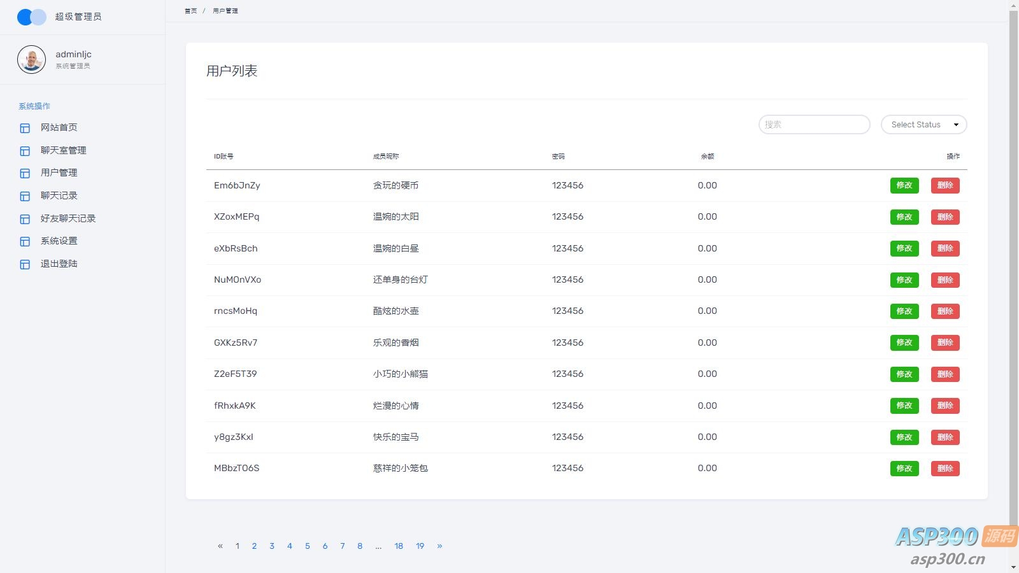Screen dimensions: 1019x573
Task: Click the icon beside 系统设置
Action: pos(25,241)
